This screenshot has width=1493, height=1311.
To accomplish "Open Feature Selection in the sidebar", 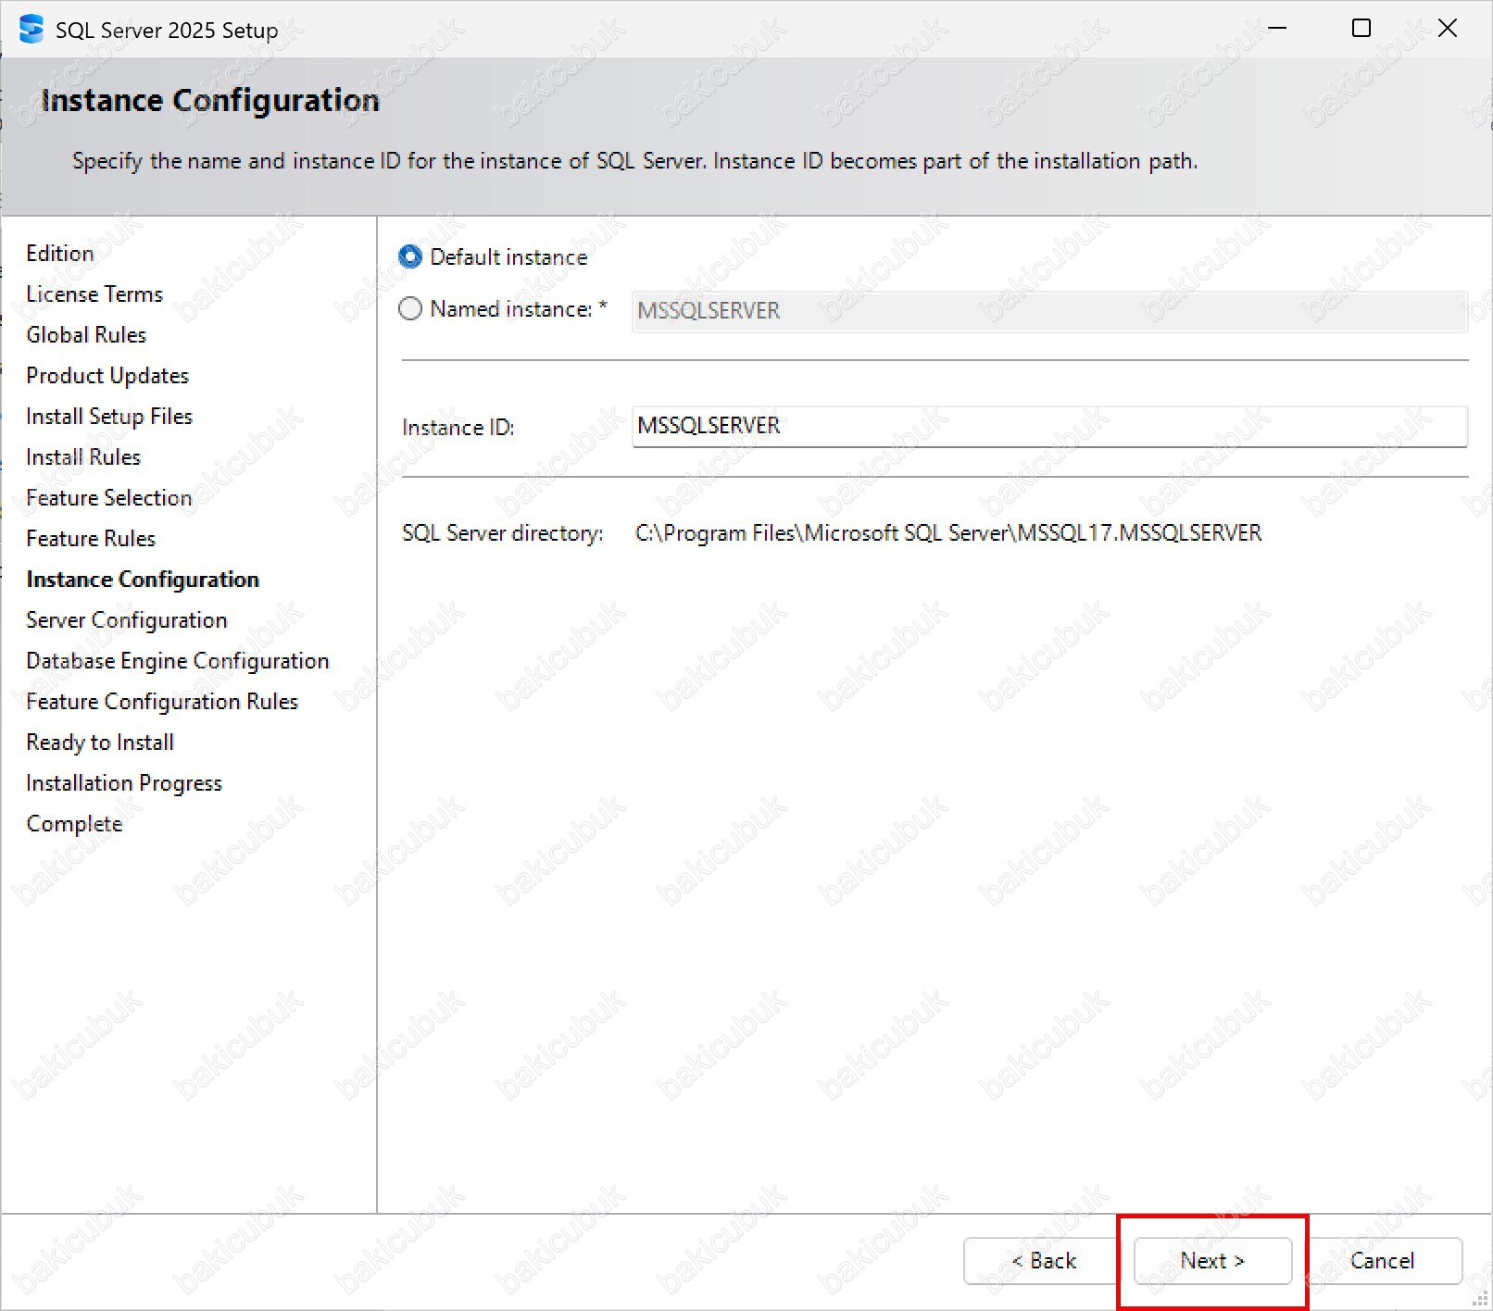I will 109,498.
